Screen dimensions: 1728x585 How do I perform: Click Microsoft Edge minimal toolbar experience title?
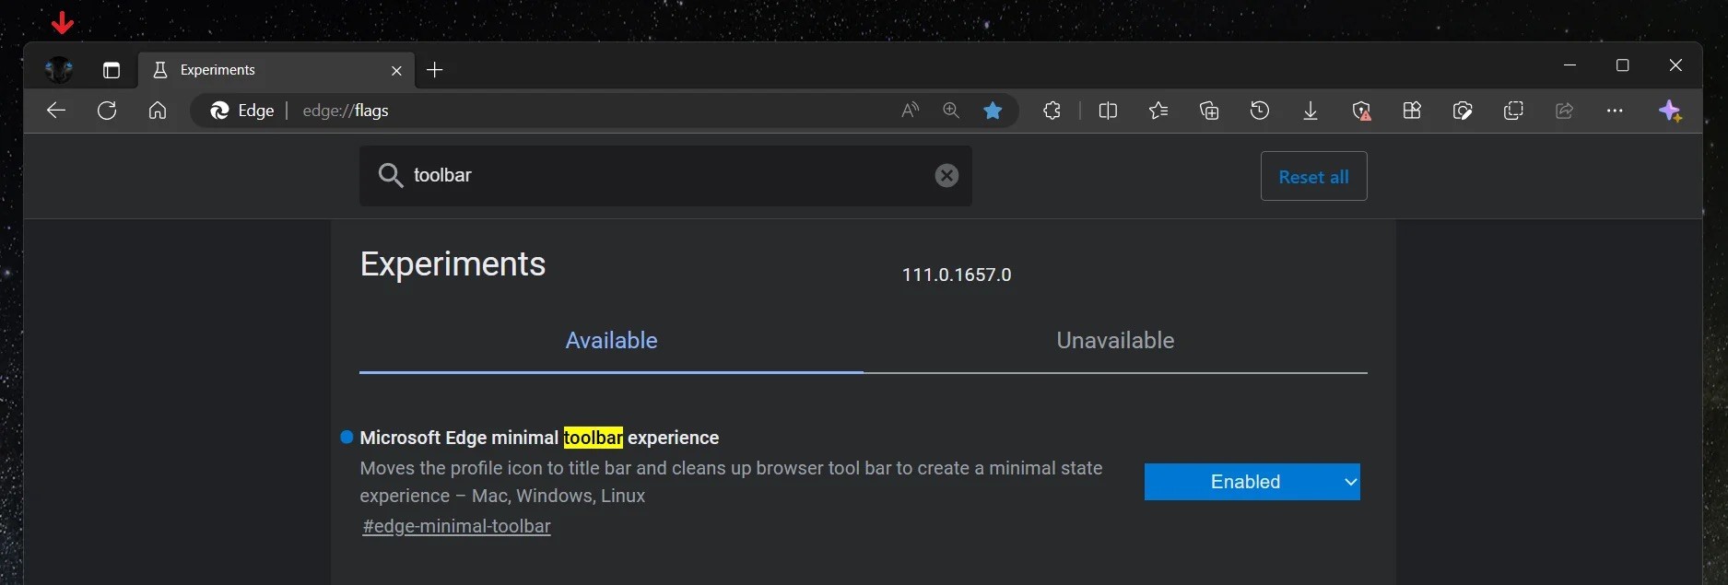[539, 438]
